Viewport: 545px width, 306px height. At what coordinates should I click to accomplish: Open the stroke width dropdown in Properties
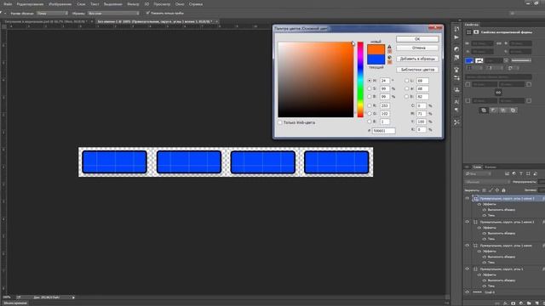(x=506, y=60)
